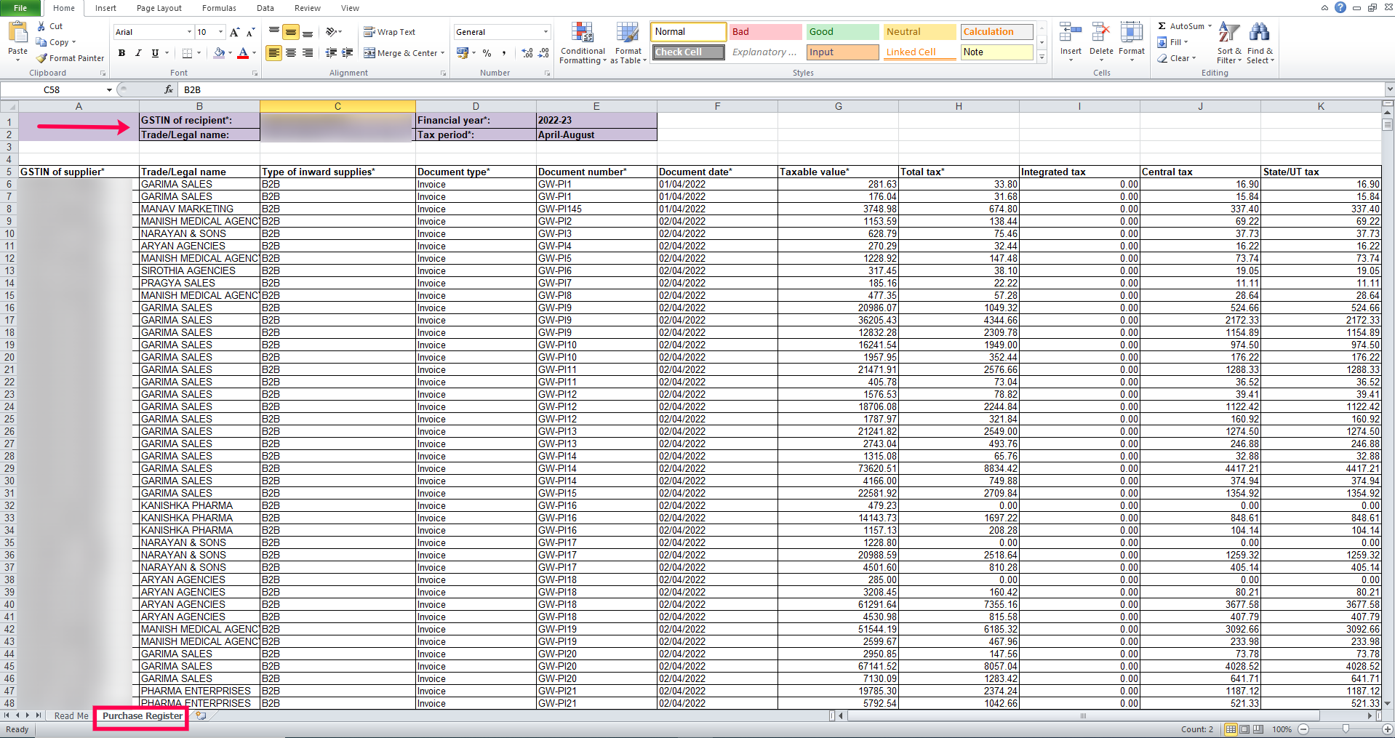Apply the Calculation cell style
The image size is (1395, 738).
(x=997, y=32)
